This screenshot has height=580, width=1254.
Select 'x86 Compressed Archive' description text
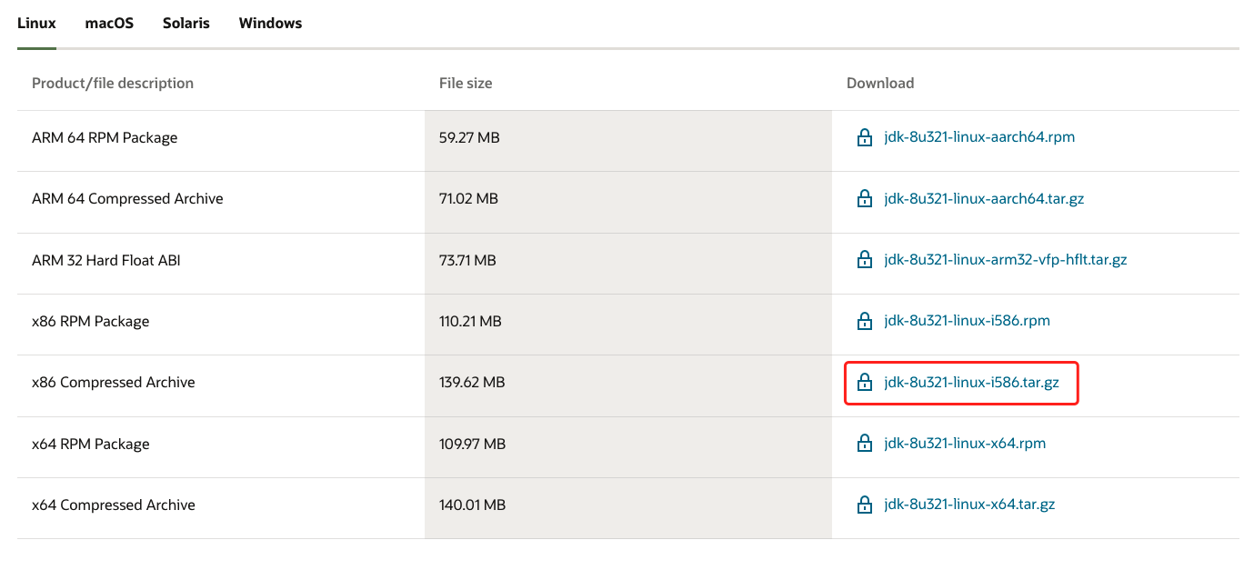point(114,383)
